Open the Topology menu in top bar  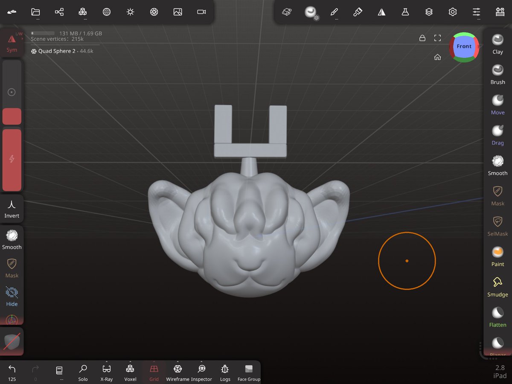[x=83, y=12]
